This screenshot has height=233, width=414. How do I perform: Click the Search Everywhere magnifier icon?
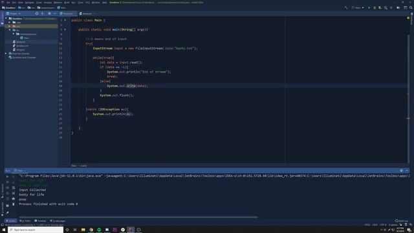point(411,8)
